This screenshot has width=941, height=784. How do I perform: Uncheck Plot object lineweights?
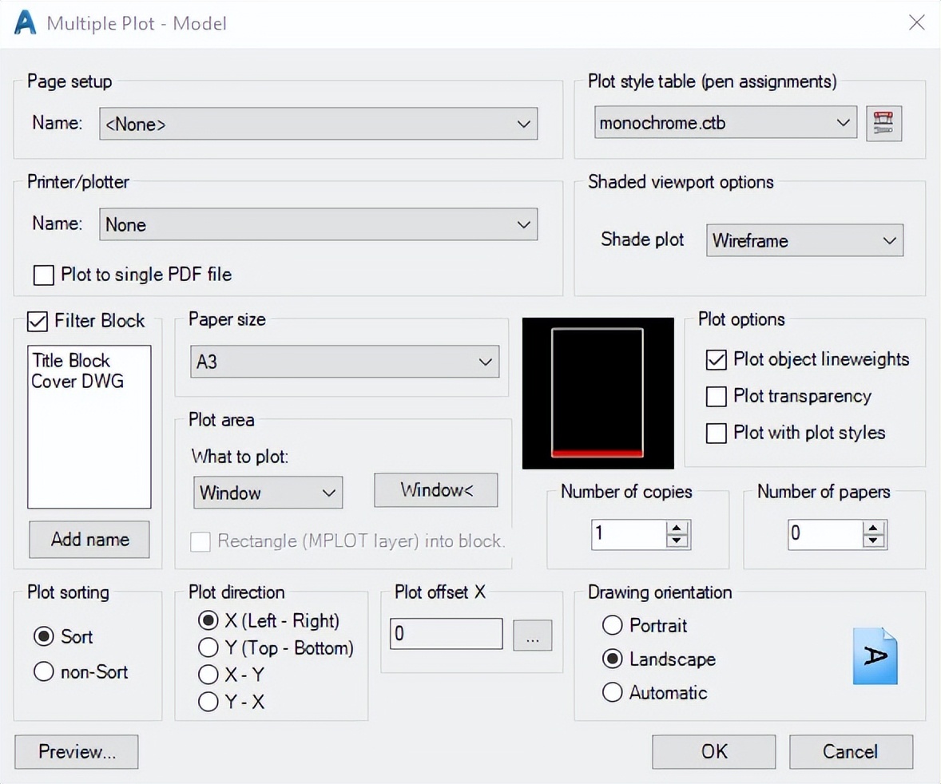[716, 360]
